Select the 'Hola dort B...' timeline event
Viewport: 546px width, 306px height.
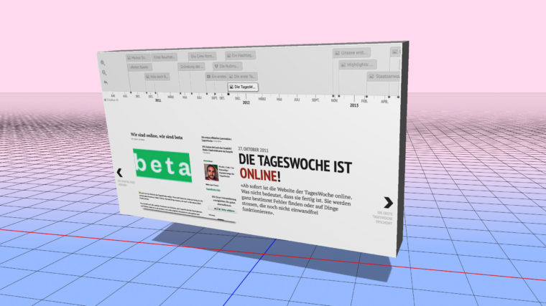157,75
